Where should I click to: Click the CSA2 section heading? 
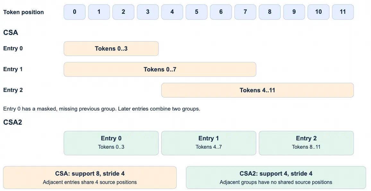13,122
